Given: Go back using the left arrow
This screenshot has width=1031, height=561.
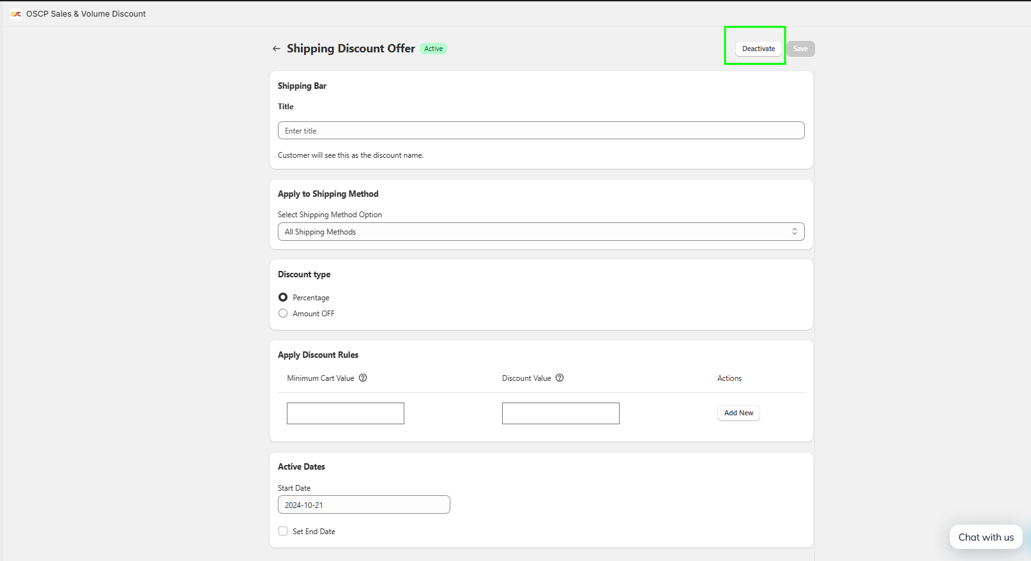Looking at the screenshot, I should (277, 49).
